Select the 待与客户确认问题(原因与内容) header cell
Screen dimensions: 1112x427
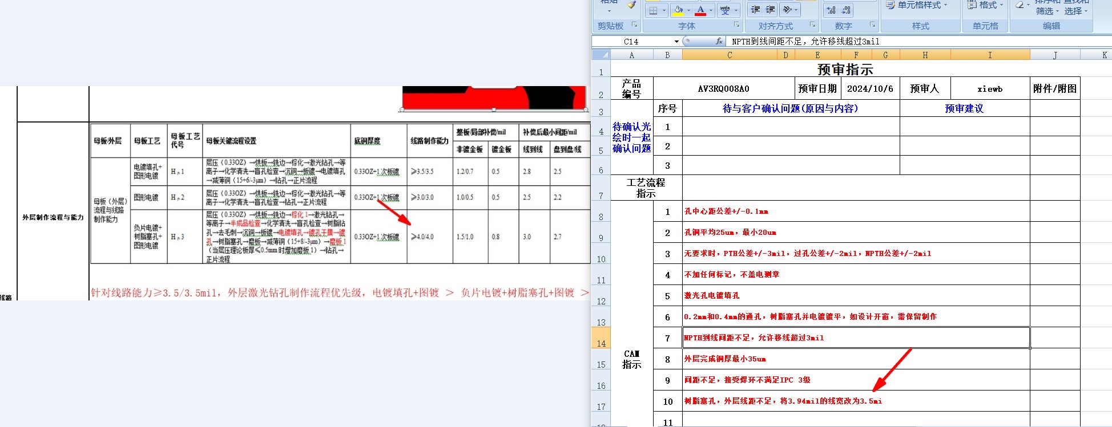(791, 108)
